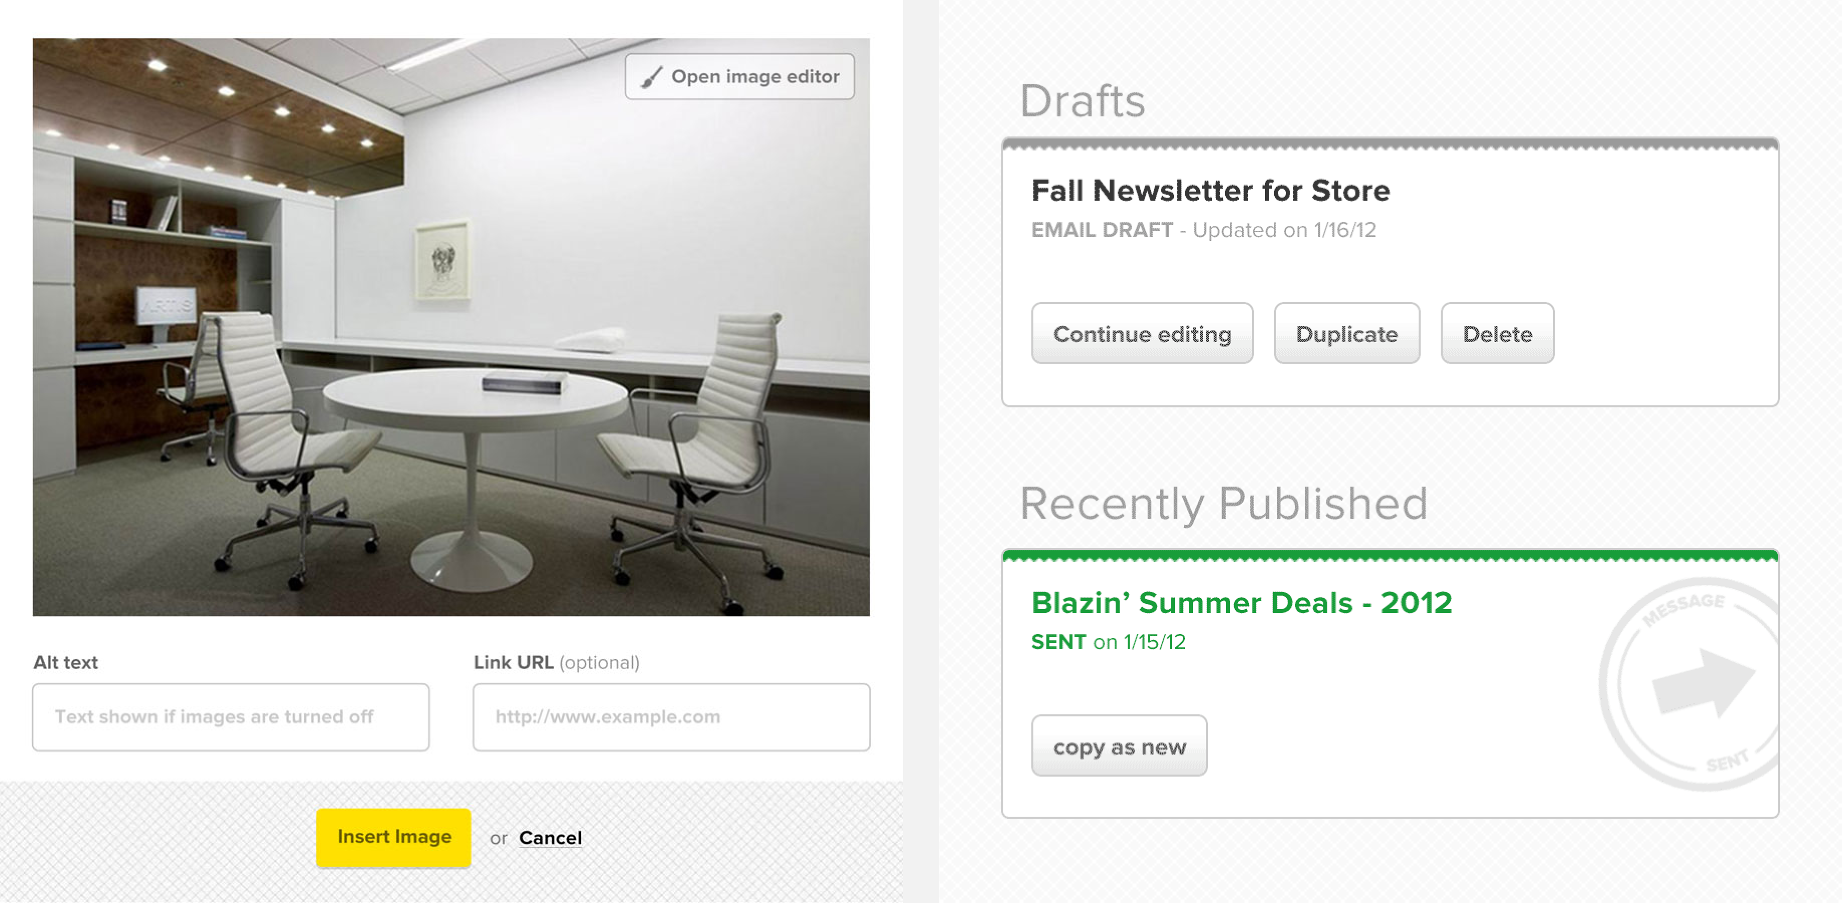Image resolution: width=1842 pixels, height=903 pixels.
Task: Cancel the image insertion
Action: 550,837
